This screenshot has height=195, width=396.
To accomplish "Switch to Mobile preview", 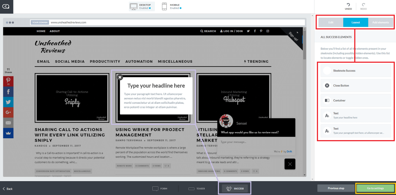I will pos(172,6).
